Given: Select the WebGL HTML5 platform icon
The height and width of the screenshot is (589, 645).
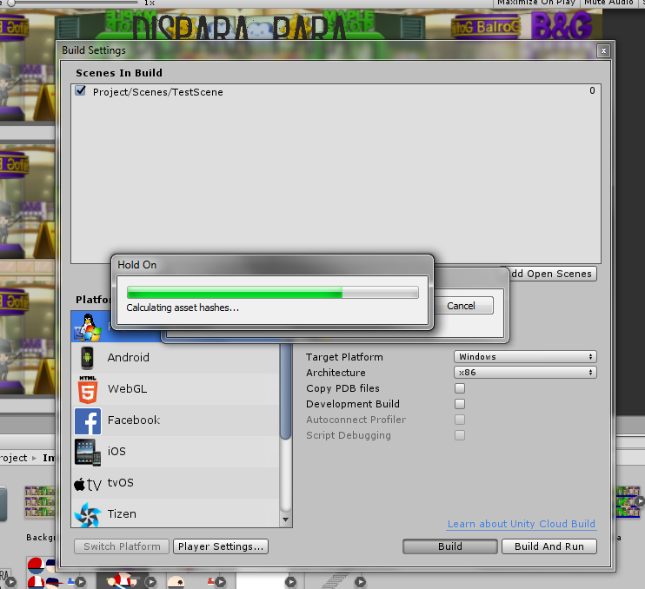Looking at the screenshot, I should (x=88, y=389).
